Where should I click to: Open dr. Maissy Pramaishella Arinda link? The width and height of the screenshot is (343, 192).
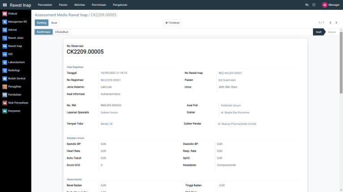point(237,124)
